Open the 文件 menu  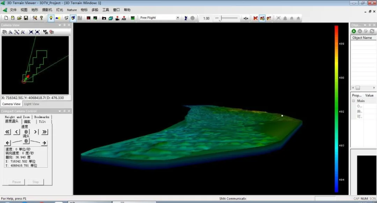coord(13,10)
